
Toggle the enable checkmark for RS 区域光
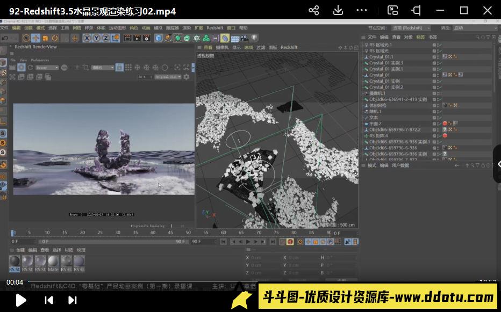(x=440, y=51)
